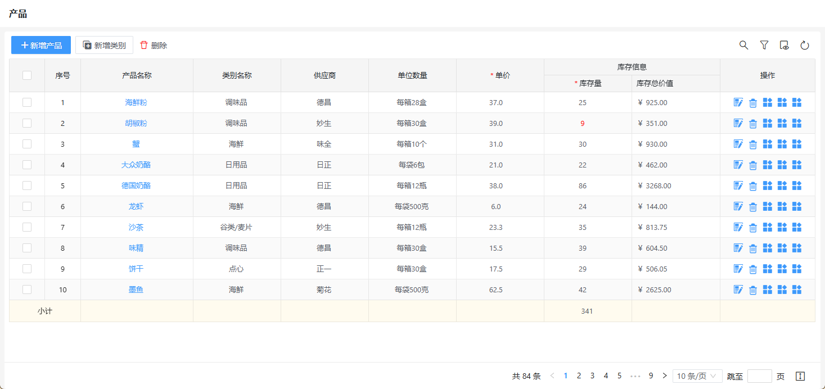The width and height of the screenshot is (825, 389).
Task: Click the search magnifier icon in toolbar
Action: point(743,46)
